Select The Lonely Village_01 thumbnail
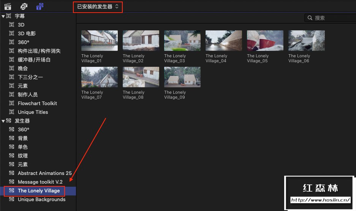Image resolution: width=356 pixels, height=211 pixels. click(x=100, y=41)
